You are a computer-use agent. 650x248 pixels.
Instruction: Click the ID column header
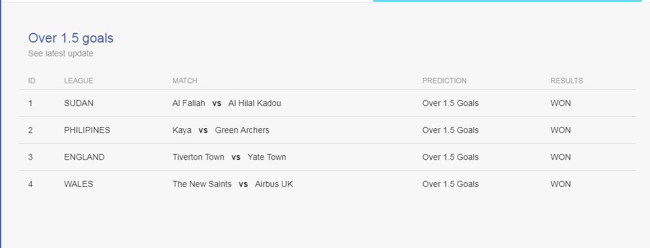[32, 81]
